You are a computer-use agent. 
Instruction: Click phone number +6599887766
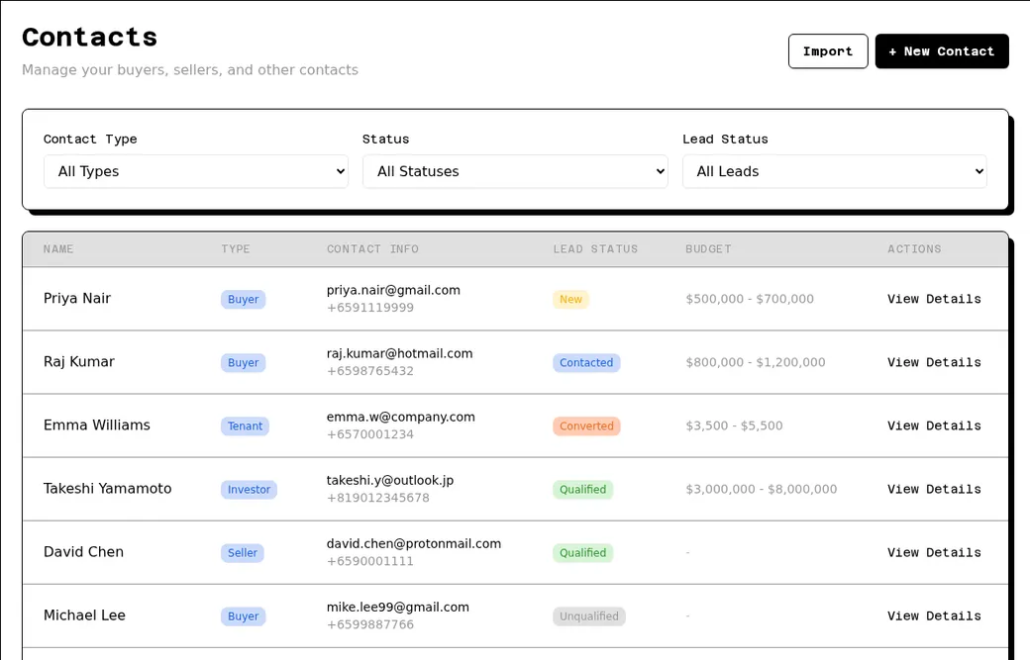coord(370,624)
